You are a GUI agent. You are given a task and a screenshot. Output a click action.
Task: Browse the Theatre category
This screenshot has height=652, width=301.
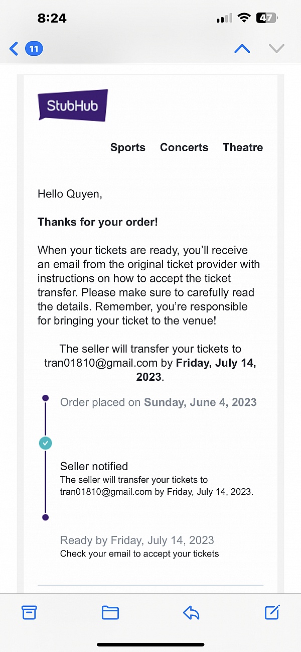243,147
